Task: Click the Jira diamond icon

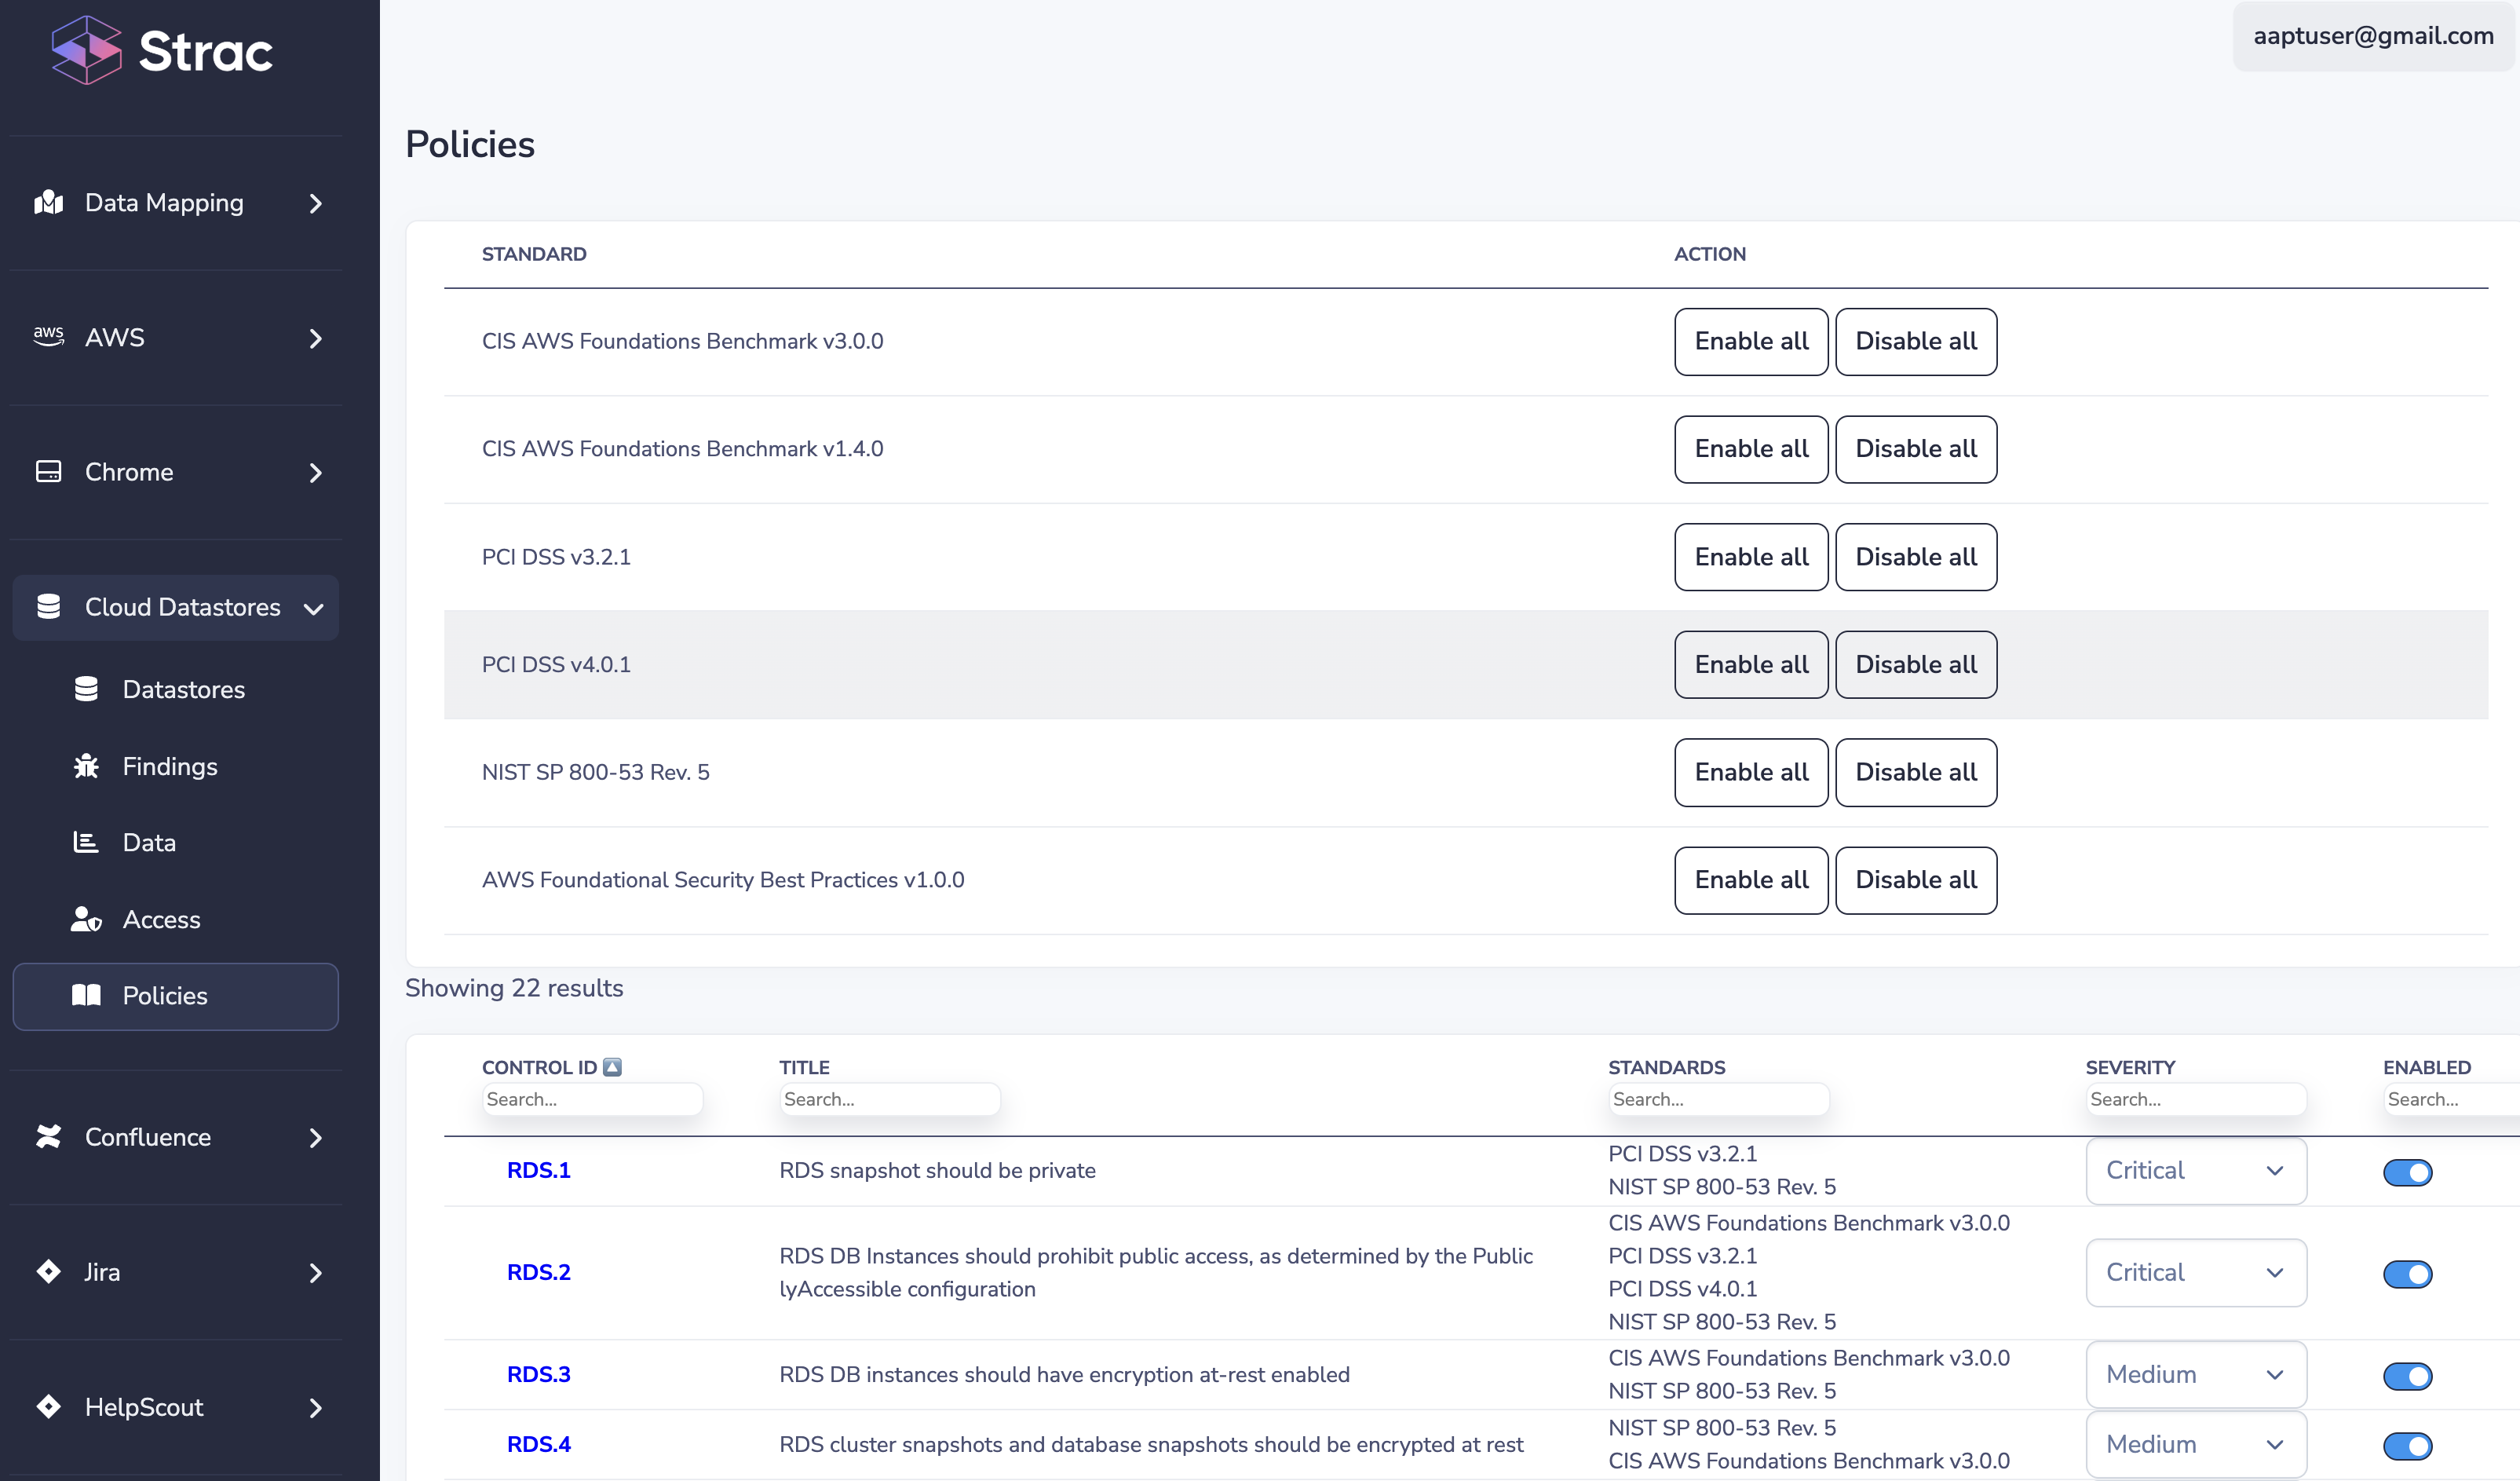Action: pyautogui.click(x=48, y=1271)
